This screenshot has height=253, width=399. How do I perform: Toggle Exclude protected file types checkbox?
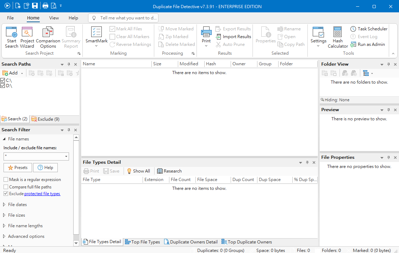[x=6, y=194]
